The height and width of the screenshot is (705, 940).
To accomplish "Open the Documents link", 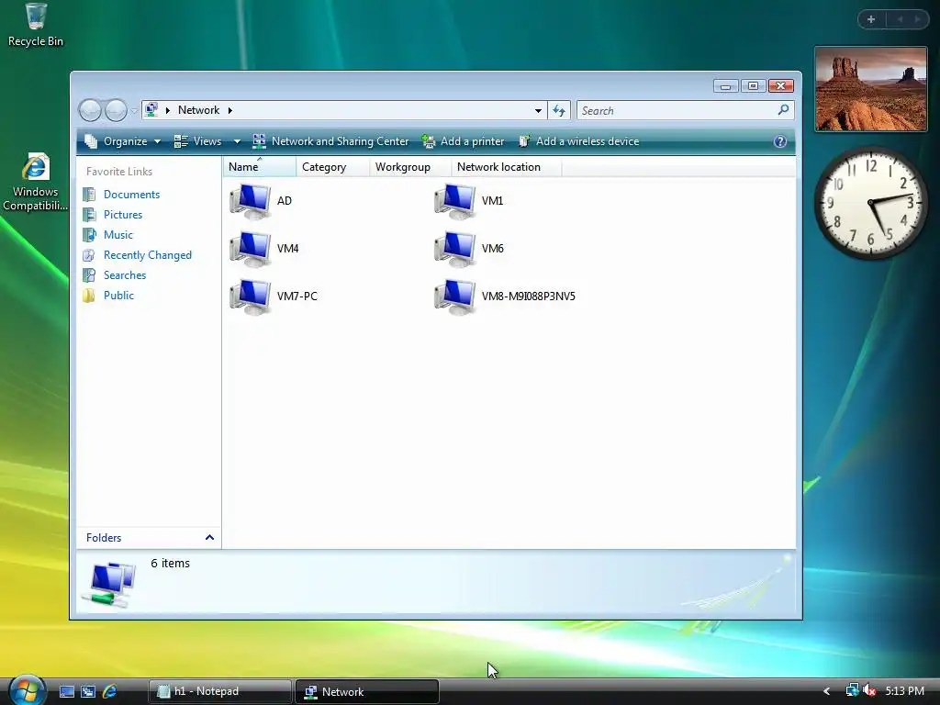I will click(x=131, y=195).
